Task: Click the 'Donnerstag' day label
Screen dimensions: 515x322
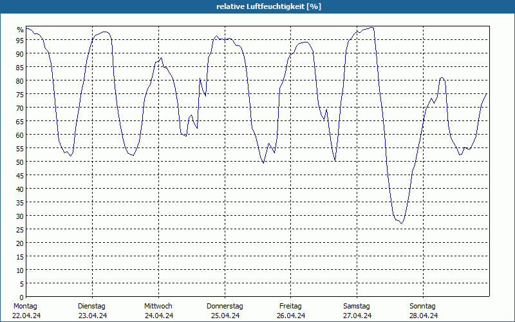Action: coord(225,306)
